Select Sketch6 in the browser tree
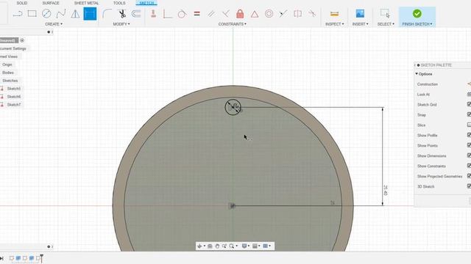Screen dimensions: 471x264 pos(14,97)
